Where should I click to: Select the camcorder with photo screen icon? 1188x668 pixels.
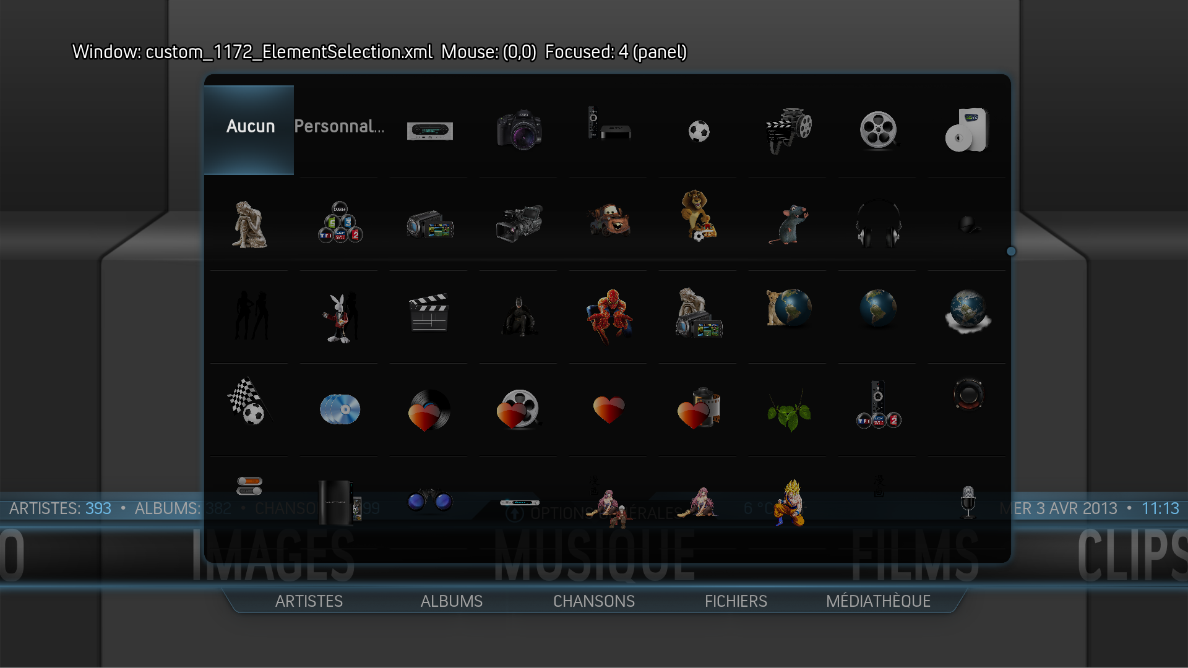(x=429, y=225)
